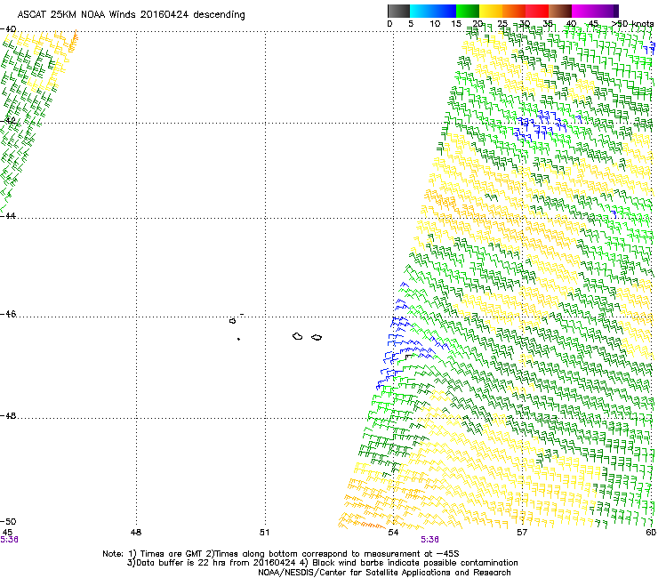Viewport: 658px width, 578px height.
Task: Click the blue wind barbs at longitude 54, -46
Action: pos(401,323)
